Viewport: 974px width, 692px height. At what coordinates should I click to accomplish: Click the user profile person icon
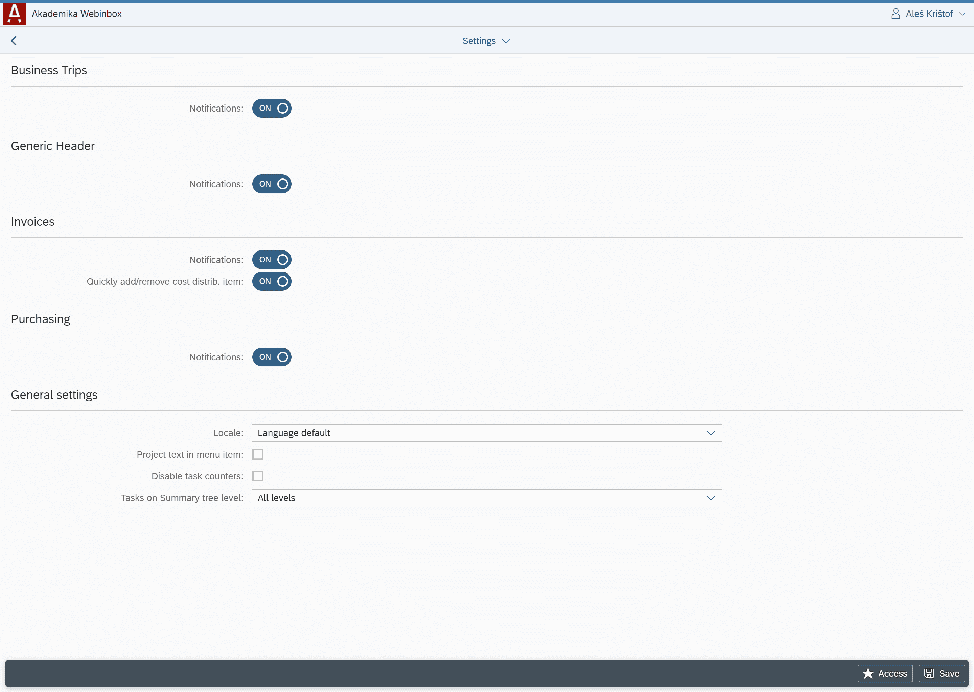coord(896,14)
